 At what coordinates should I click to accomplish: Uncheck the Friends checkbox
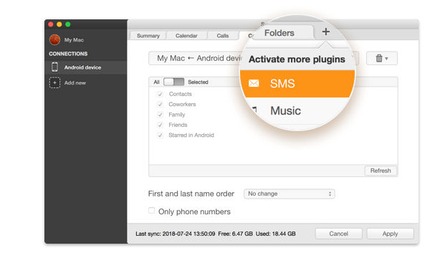point(160,125)
